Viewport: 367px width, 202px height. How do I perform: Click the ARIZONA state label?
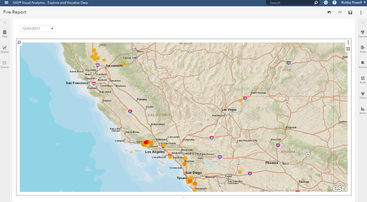coord(288,152)
